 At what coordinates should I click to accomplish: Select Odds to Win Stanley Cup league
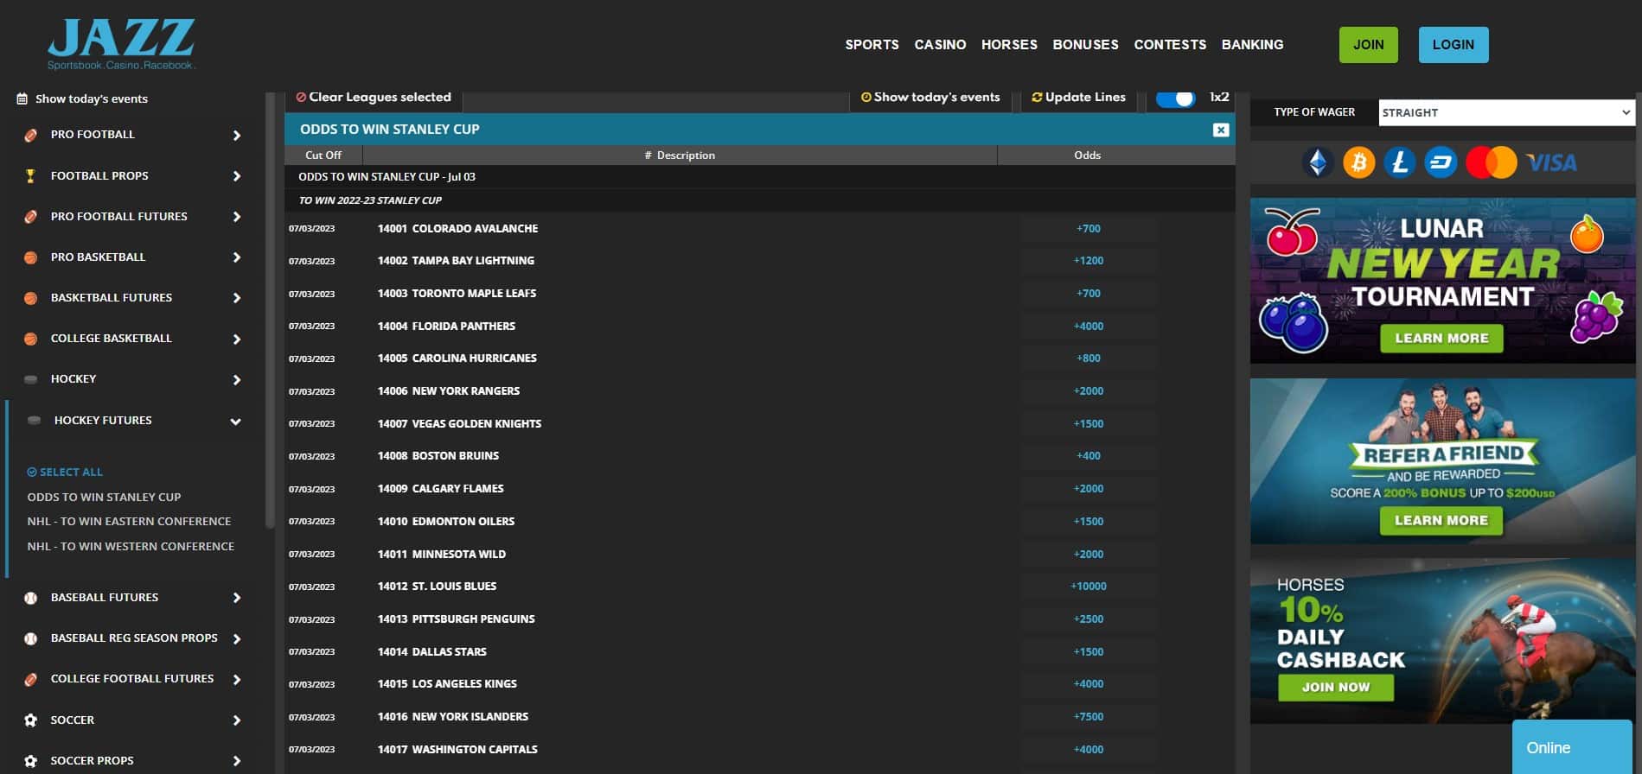(104, 498)
